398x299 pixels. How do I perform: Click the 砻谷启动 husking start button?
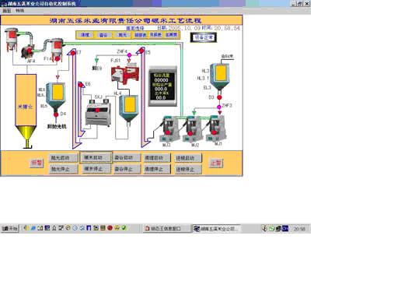(126, 158)
